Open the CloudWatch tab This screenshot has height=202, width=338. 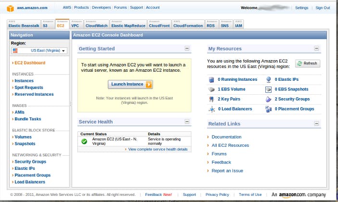tap(96, 24)
